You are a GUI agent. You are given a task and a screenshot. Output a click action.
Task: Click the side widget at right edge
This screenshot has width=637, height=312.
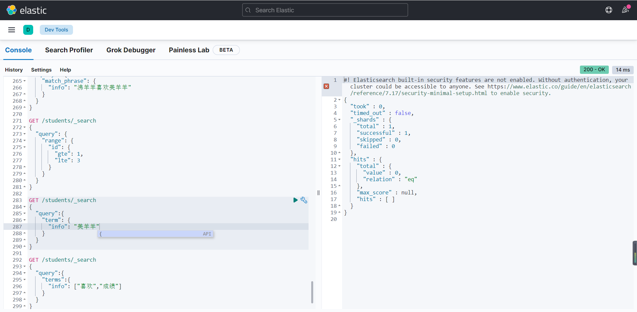tap(635, 253)
